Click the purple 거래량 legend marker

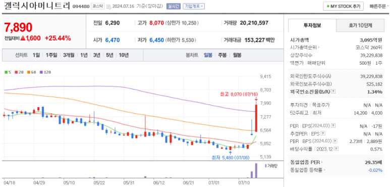coord(266,166)
